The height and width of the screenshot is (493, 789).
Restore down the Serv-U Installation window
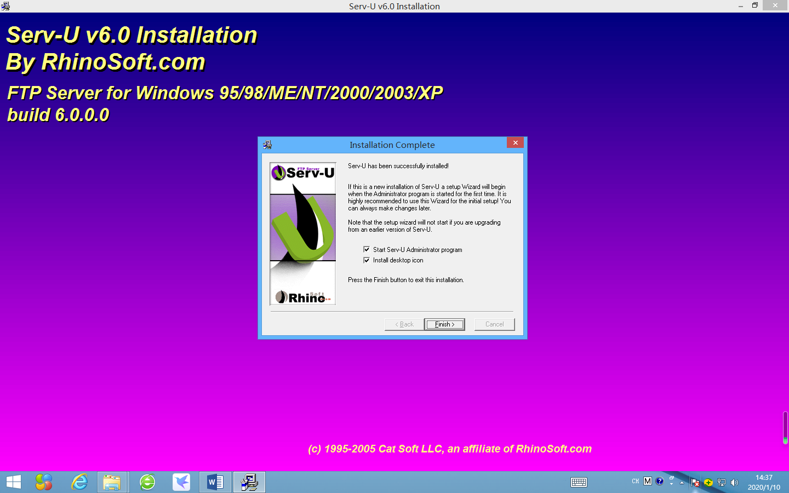coord(755,5)
